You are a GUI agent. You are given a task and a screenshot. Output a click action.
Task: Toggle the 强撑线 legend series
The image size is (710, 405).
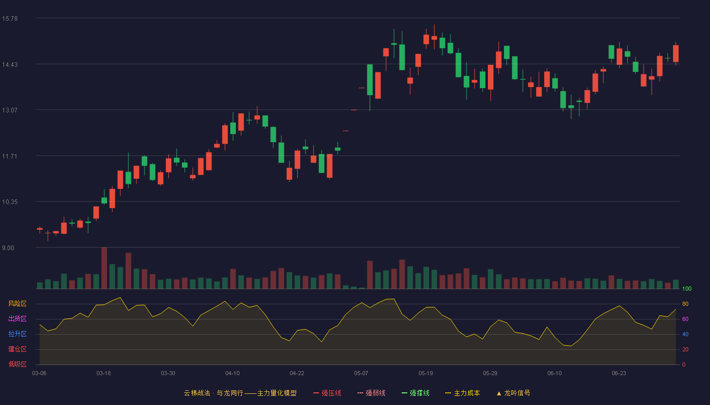click(415, 393)
